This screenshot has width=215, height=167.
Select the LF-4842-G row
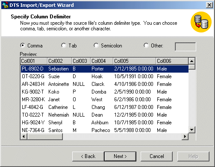[x=105, y=107]
